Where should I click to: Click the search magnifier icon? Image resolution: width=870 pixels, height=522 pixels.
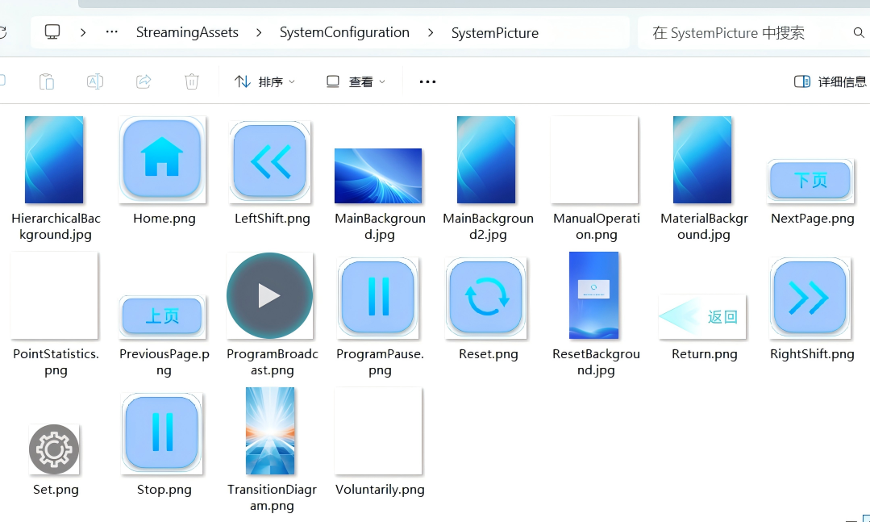click(858, 33)
